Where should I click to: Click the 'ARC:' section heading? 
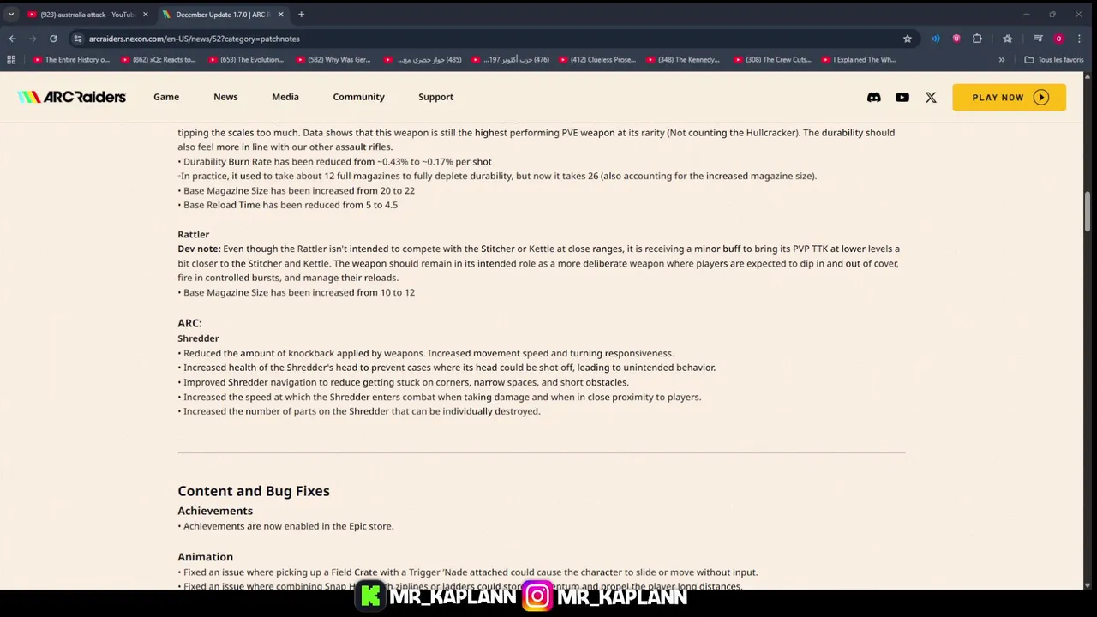(189, 323)
